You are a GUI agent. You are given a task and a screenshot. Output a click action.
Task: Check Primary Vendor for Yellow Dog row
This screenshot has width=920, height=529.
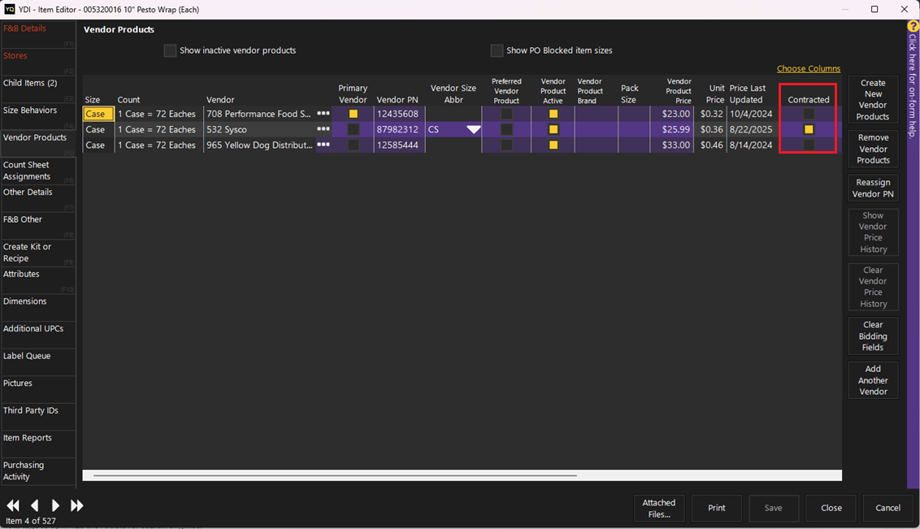tap(353, 145)
